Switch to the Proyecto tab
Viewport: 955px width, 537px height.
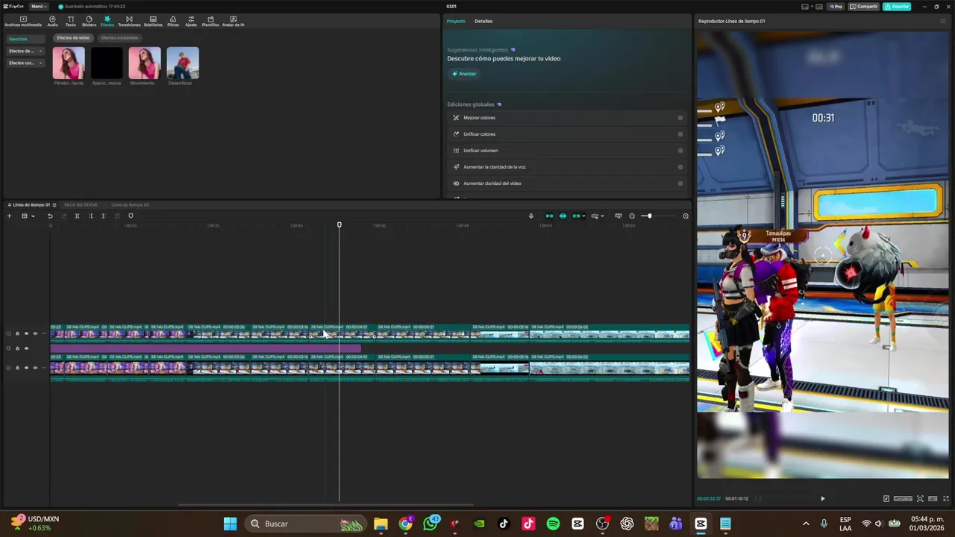coord(456,21)
